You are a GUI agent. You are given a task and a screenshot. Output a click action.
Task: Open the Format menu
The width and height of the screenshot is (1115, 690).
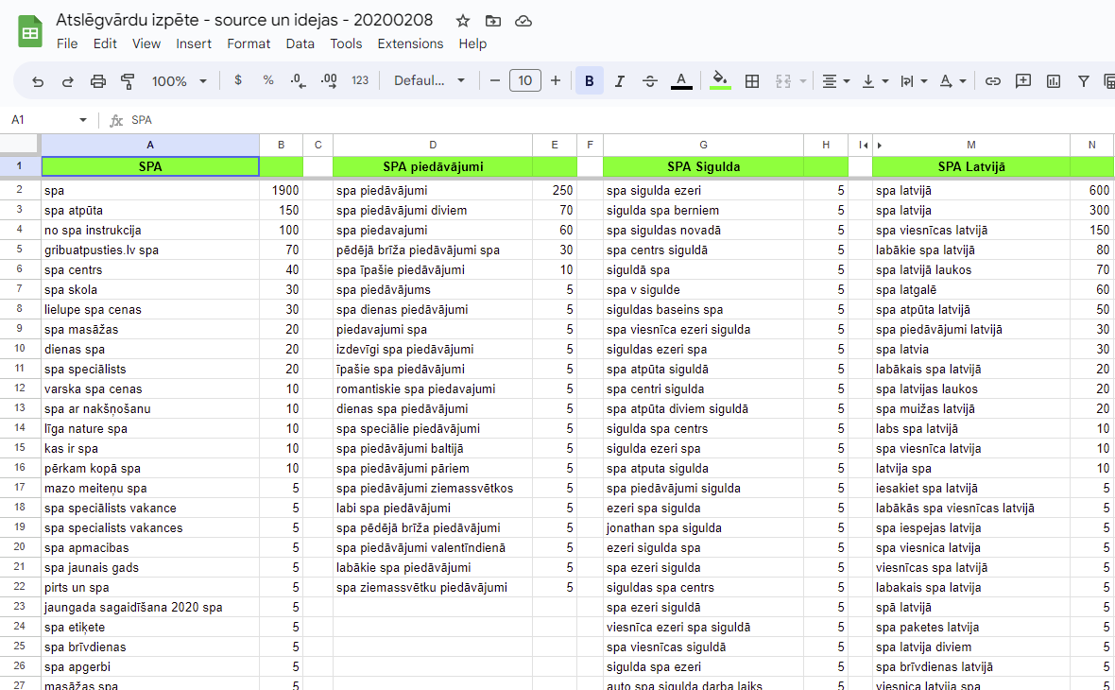249,43
